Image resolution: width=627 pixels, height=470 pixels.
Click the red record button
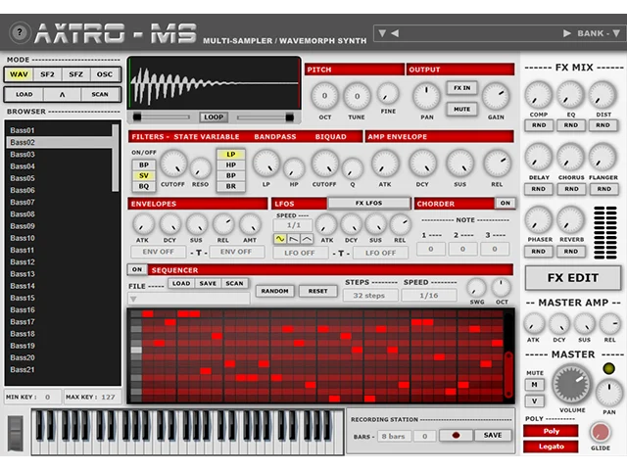point(456,435)
